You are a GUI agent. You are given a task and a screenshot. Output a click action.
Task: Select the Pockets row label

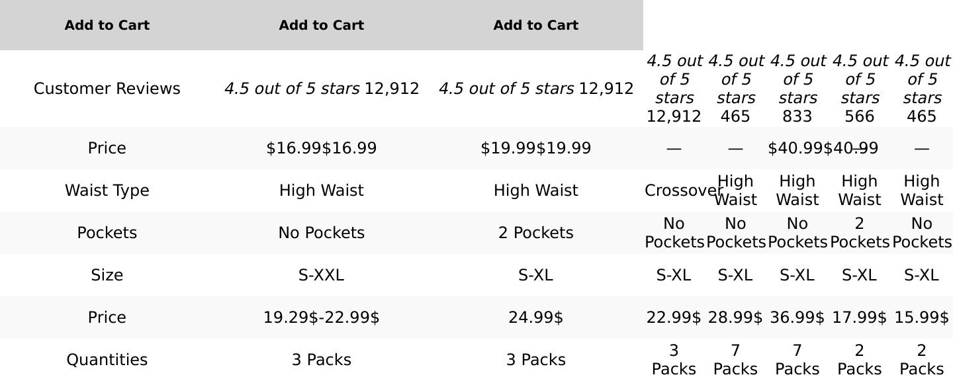tap(107, 233)
